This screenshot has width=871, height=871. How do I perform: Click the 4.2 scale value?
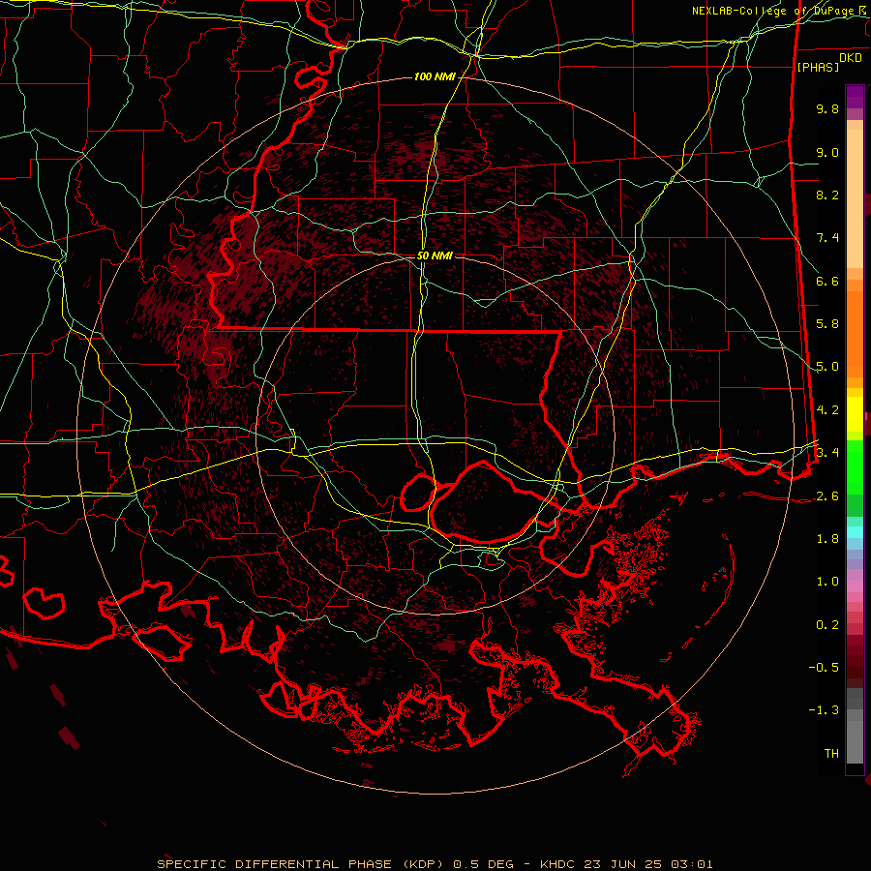[x=827, y=410]
